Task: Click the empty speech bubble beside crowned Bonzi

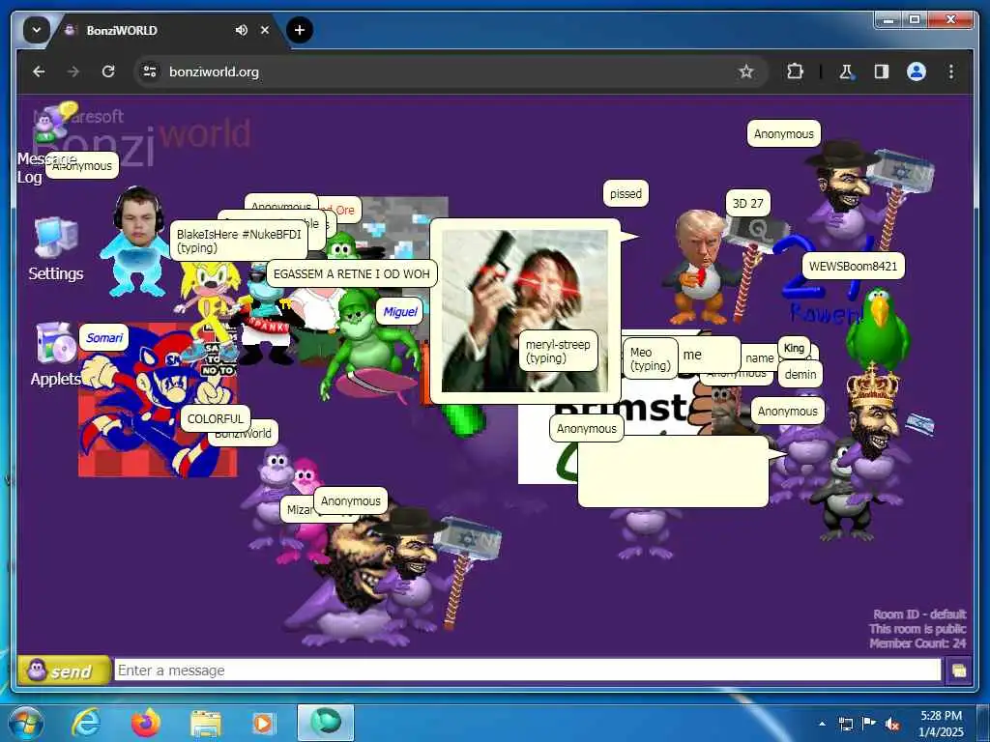Action: (673, 471)
